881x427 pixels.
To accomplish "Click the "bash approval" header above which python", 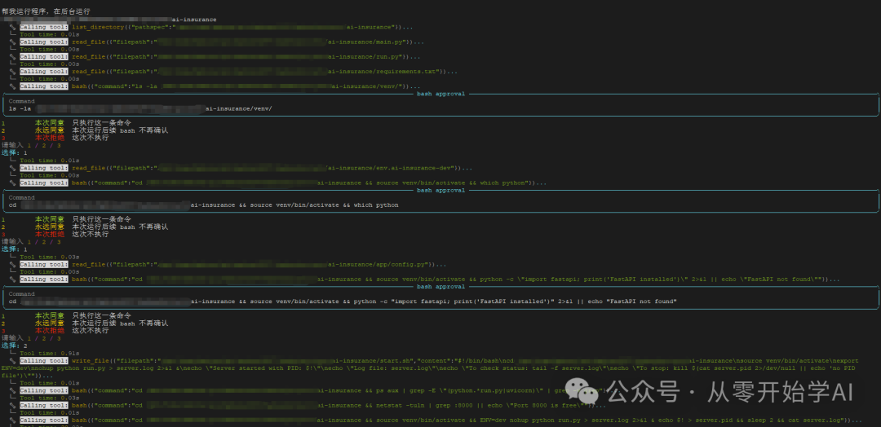I will (440, 190).
